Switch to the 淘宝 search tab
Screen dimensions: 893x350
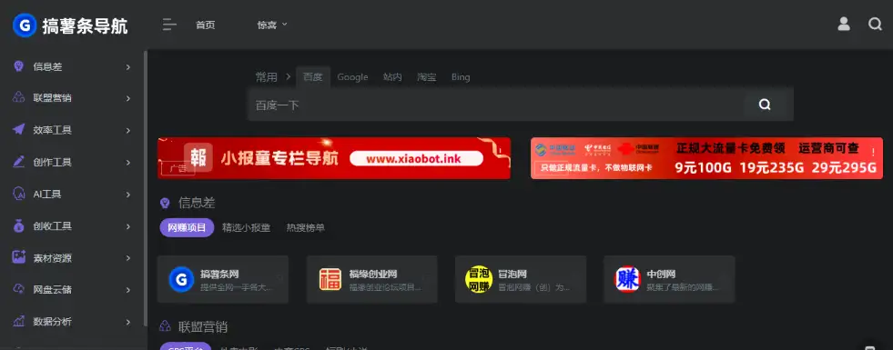(x=427, y=77)
